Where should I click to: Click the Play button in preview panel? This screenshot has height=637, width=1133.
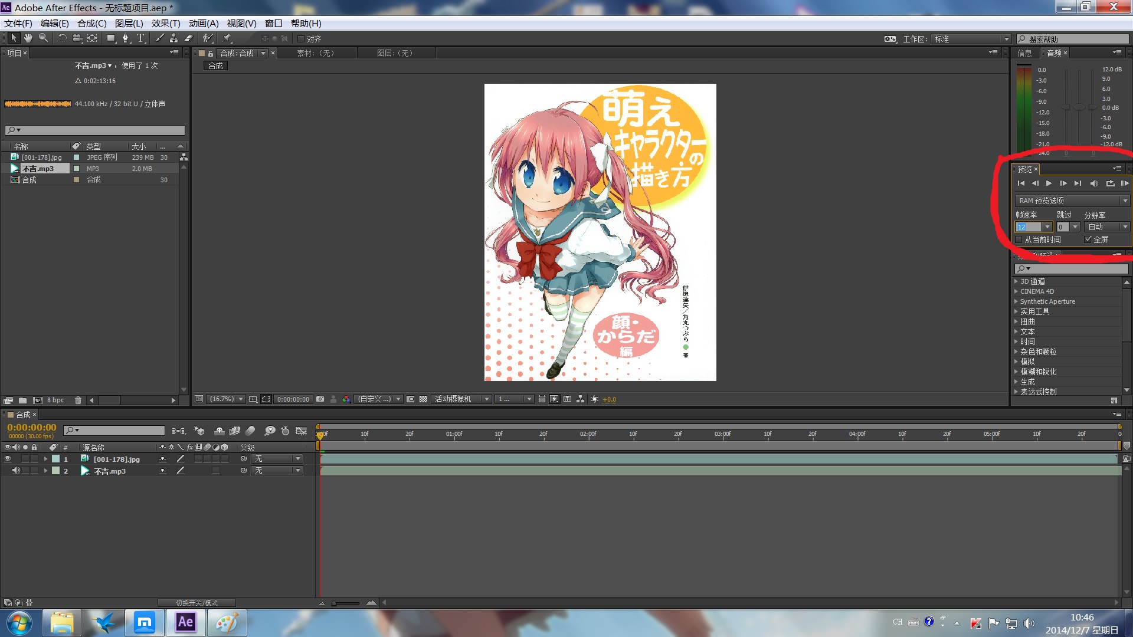1049,183
